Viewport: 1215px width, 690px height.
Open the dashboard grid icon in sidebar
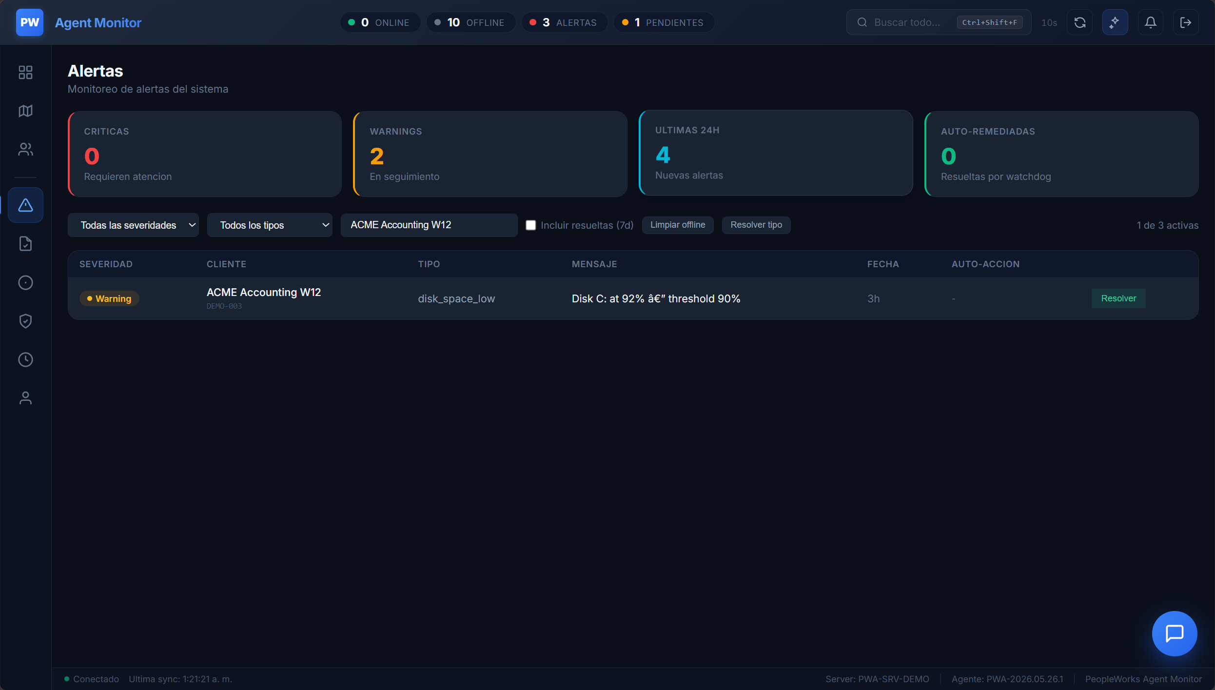pos(25,72)
